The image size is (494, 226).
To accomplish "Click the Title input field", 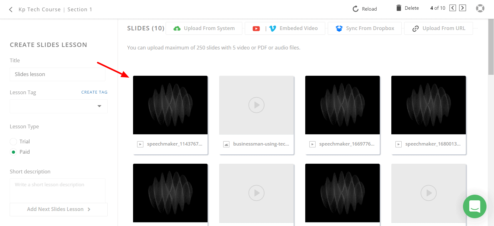I will (58, 74).
